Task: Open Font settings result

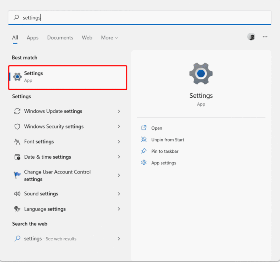Action: [x=67, y=142]
